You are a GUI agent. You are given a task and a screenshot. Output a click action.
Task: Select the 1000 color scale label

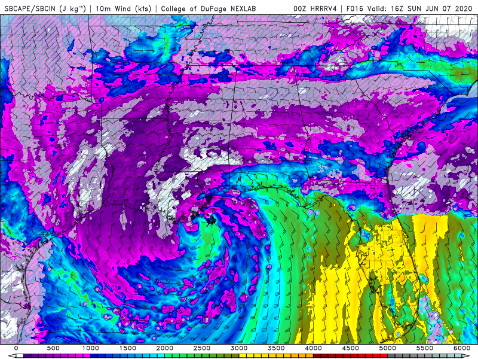[91, 348]
